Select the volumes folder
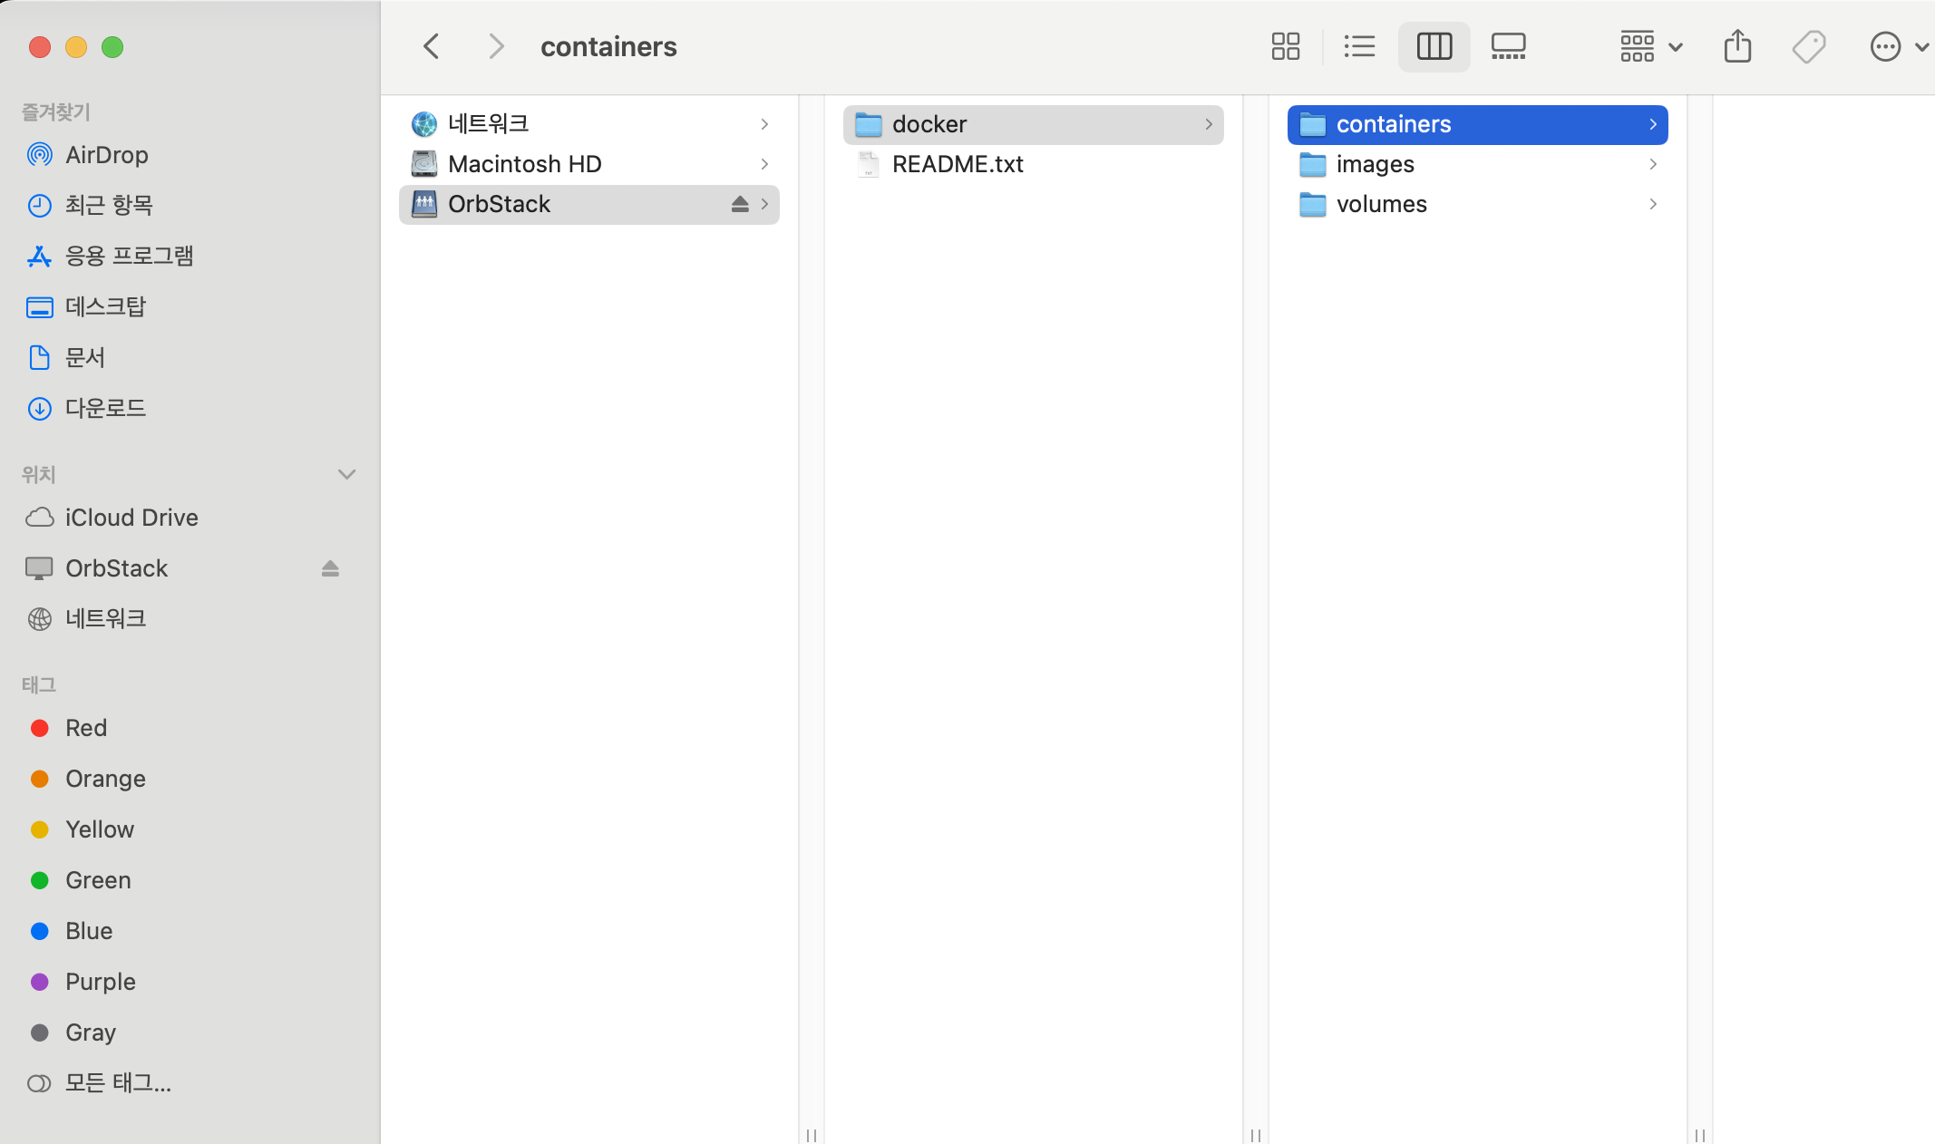The height and width of the screenshot is (1144, 1935). pos(1478,204)
